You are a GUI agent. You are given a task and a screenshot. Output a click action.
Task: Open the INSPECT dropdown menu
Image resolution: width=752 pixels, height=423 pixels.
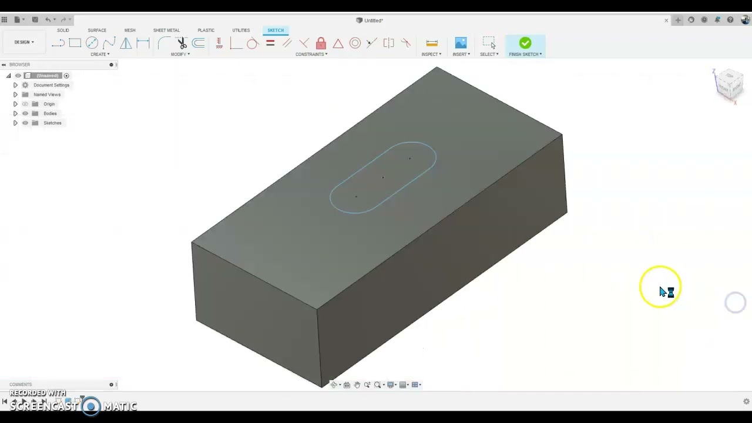[x=431, y=54]
